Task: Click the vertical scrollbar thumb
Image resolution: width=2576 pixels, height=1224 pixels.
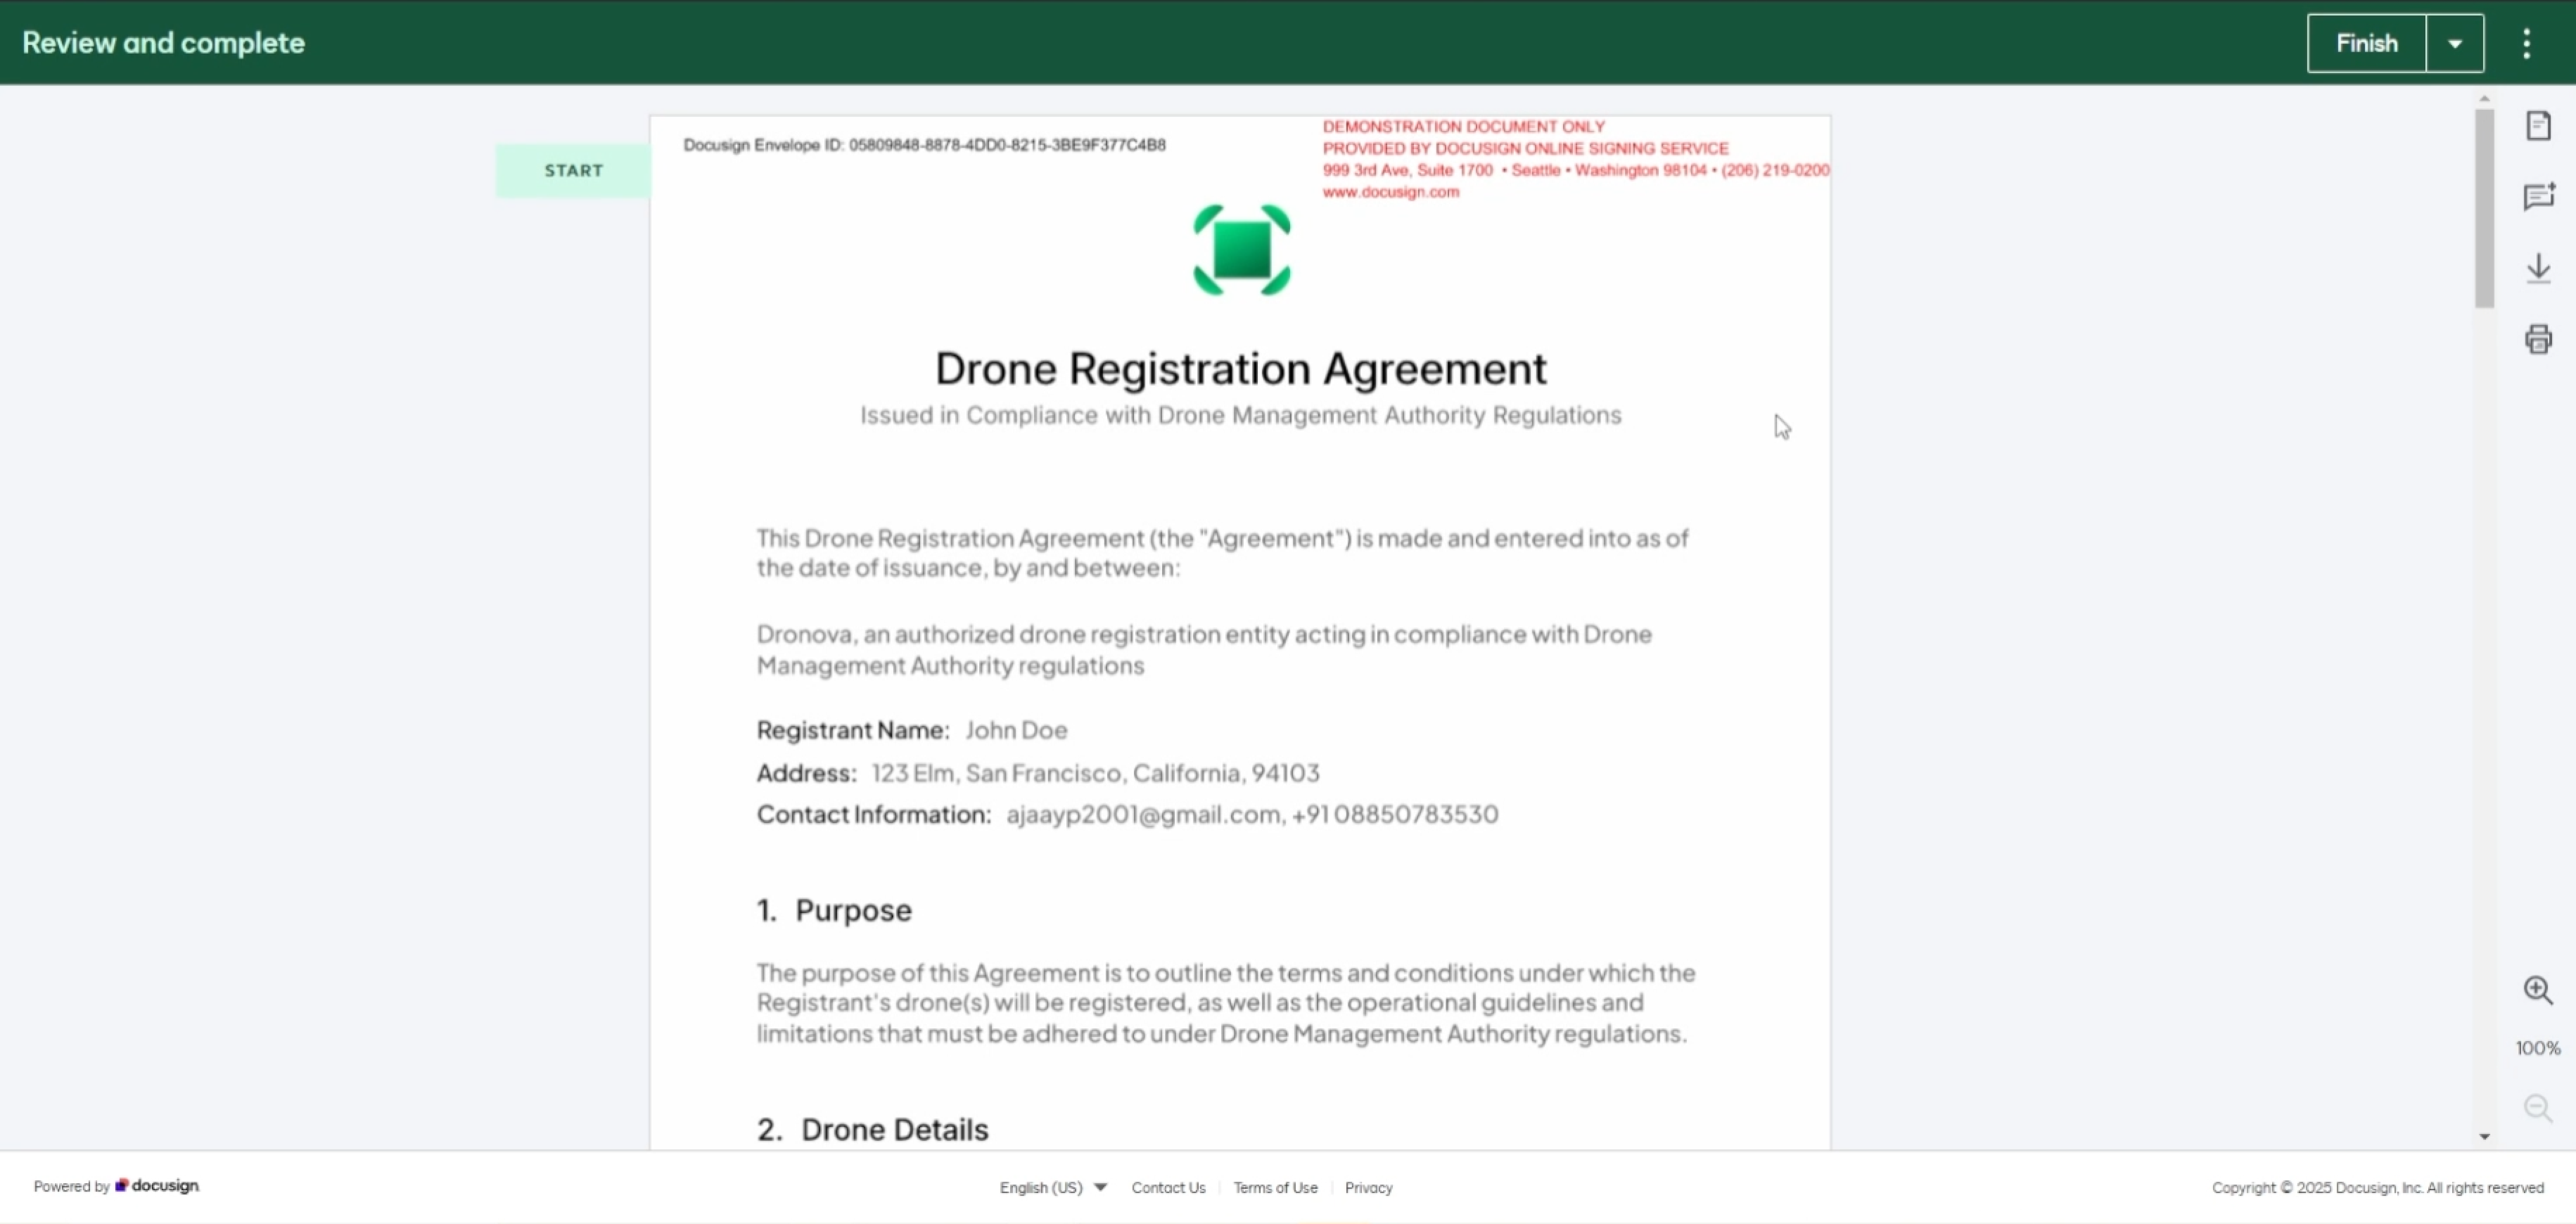Action: (2484, 208)
